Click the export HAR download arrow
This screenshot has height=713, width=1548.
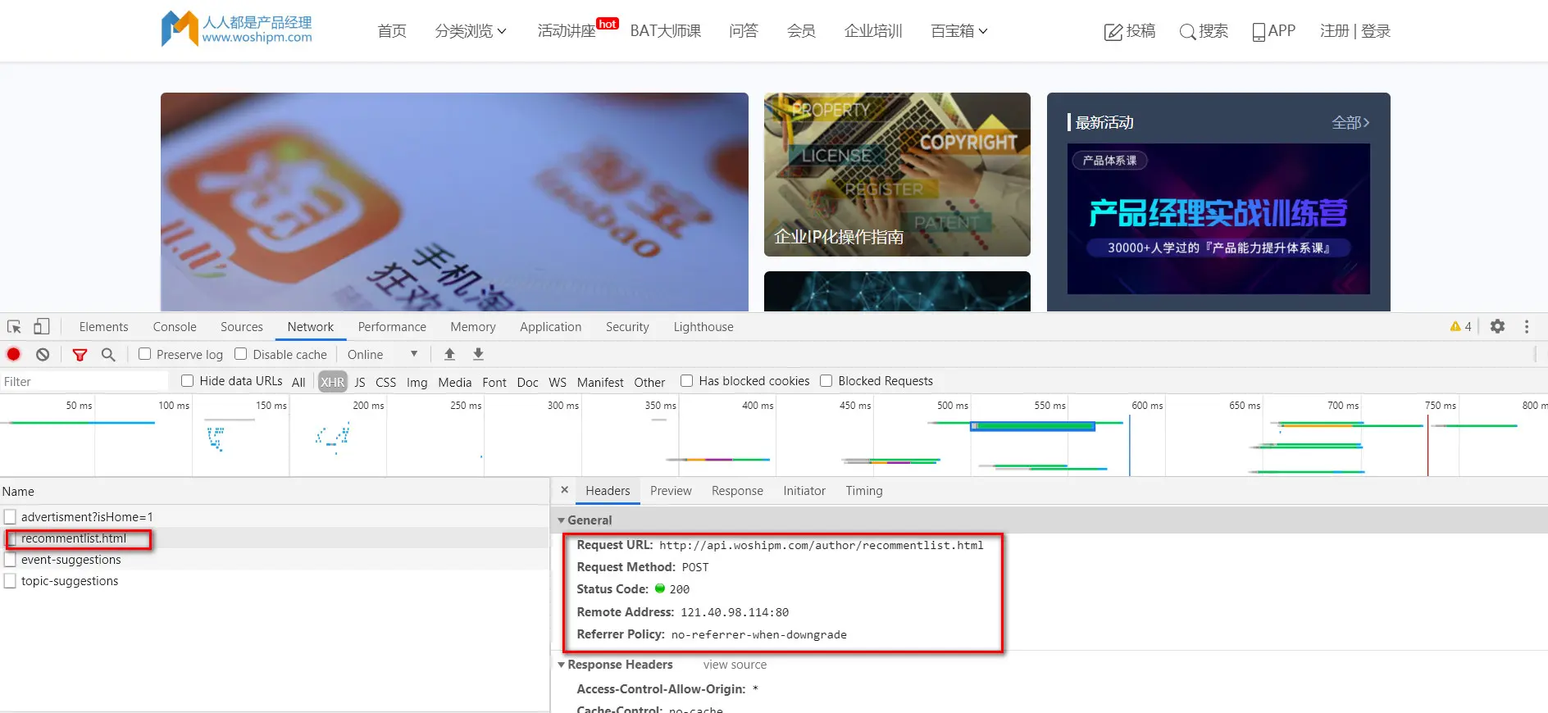478,354
